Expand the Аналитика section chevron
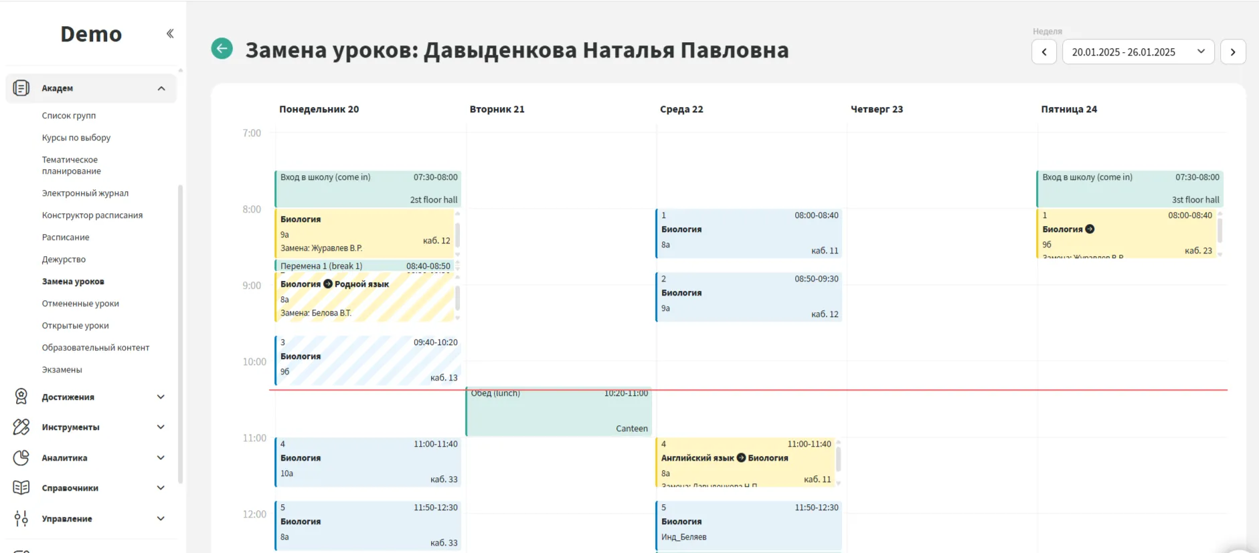 [x=161, y=457]
